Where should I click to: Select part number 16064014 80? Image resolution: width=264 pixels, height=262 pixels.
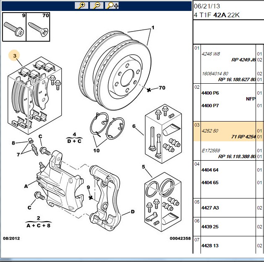(x=215, y=74)
